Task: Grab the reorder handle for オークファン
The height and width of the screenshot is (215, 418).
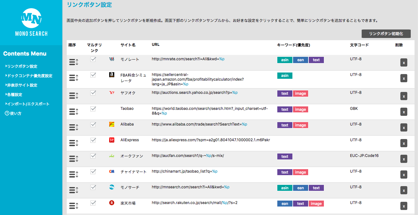Action: click(x=74, y=159)
